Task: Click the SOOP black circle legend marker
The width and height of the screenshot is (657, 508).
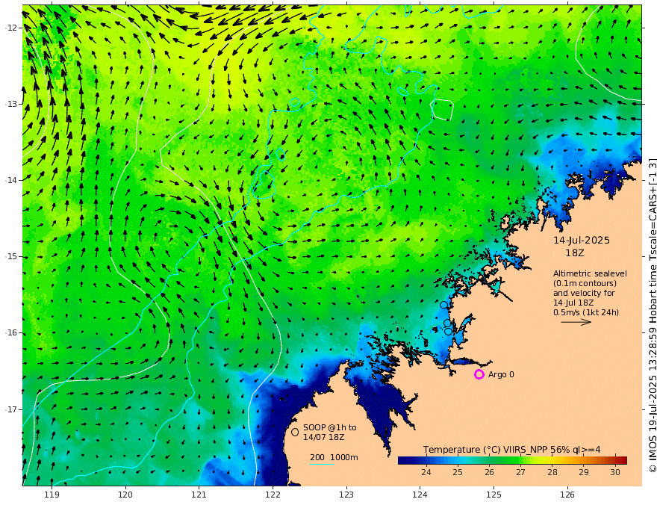Action: [295, 432]
